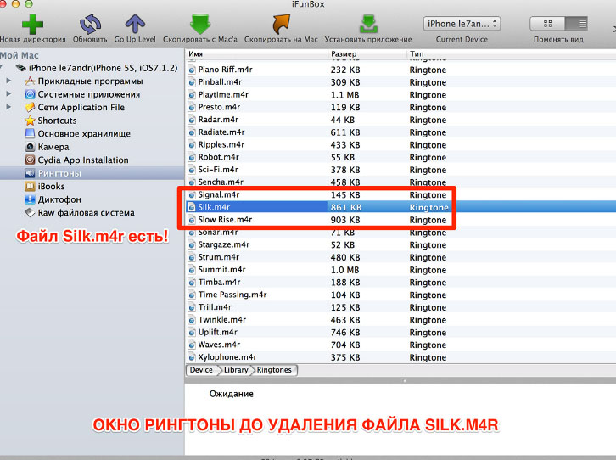Click the Device breadcrumb segment
This screenshot has height=460, width=616.
click(x=201, y=370)
